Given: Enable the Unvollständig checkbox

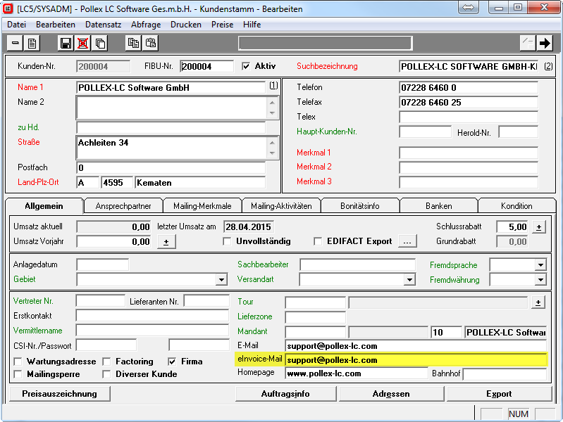Looking at the screenshot, I should [227, 241].
